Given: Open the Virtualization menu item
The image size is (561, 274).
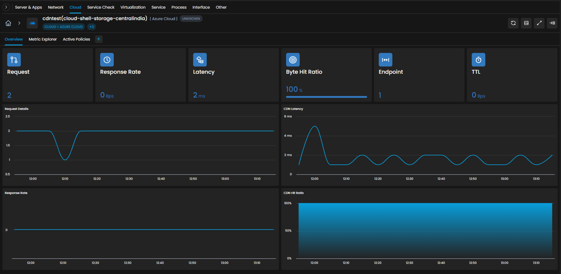Looking at the screenshot, I should [133, 7].
